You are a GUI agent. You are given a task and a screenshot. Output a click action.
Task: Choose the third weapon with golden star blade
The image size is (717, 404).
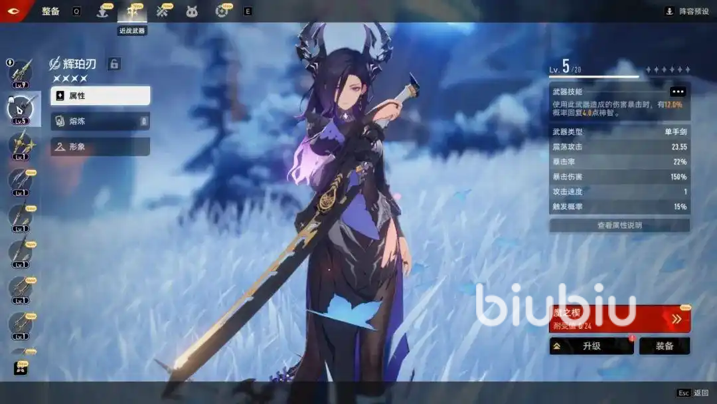(x=20, y=144)
